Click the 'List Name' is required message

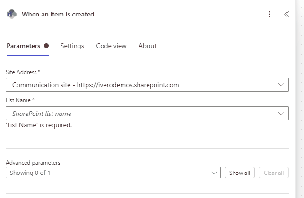39,125
